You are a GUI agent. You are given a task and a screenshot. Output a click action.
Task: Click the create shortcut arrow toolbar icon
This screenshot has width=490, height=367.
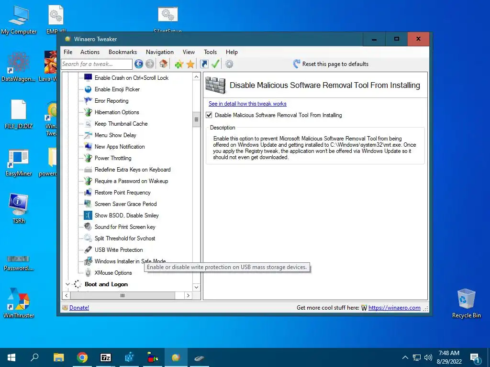[204, 64]
